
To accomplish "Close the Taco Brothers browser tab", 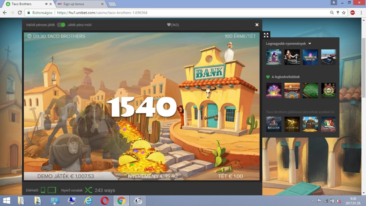I will click(51, 4).
